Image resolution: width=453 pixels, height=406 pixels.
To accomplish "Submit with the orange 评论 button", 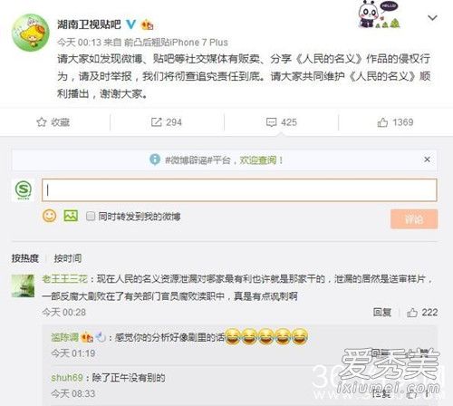I will click(x=414, y=219).
